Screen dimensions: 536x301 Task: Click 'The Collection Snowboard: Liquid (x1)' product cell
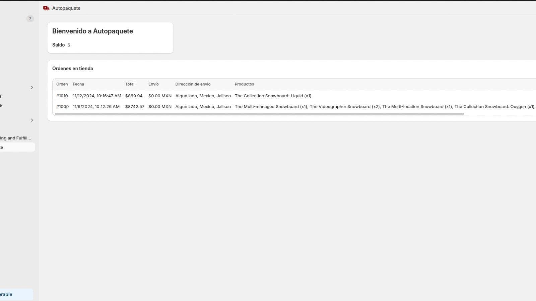(x=273, y=96)
